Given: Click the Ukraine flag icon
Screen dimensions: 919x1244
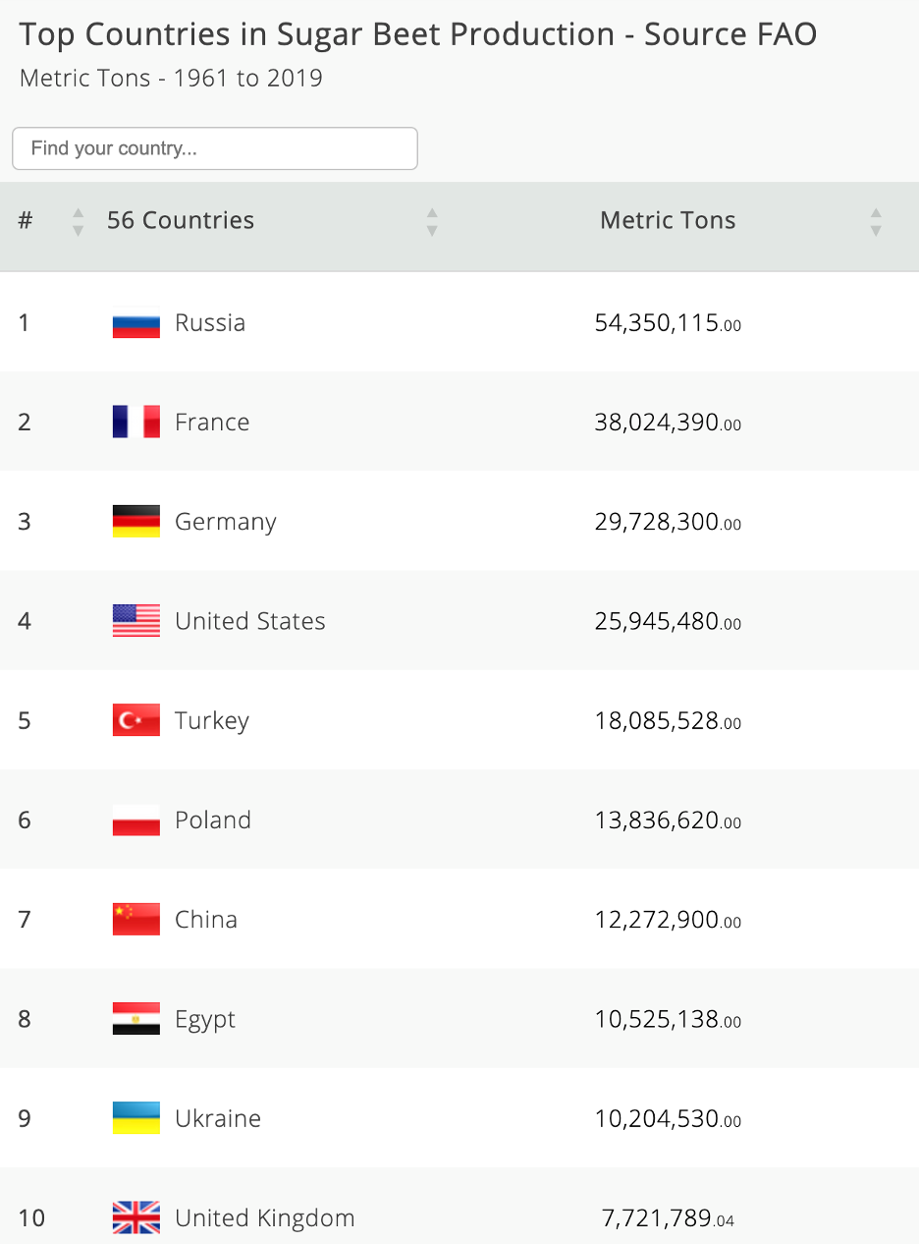Looking at the screenshot, I should (x=136, y=1118).
